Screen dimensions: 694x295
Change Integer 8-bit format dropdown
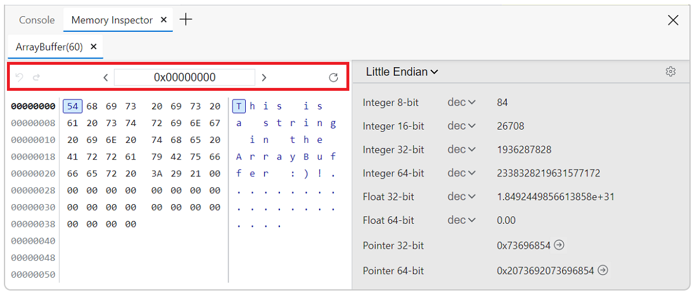(x=462, y=102)
